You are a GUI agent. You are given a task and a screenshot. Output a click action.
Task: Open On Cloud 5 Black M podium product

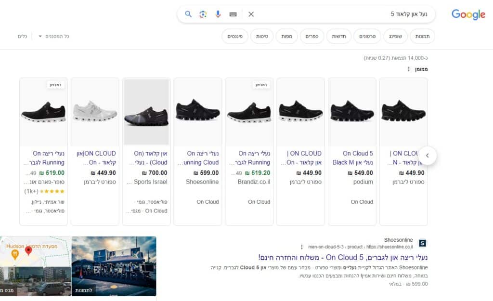tap(352, 157)
